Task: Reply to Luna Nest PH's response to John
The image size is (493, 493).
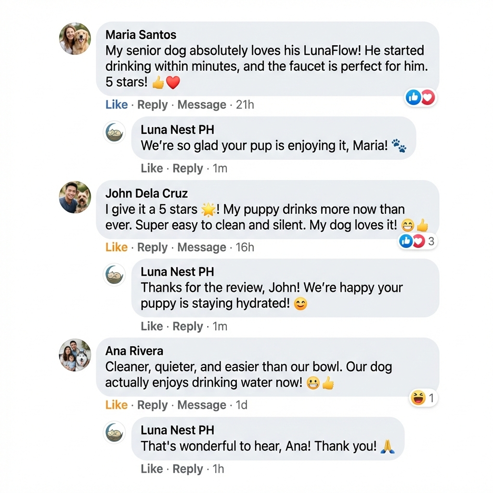Action: pyautogui.click(x=188, y=326)
